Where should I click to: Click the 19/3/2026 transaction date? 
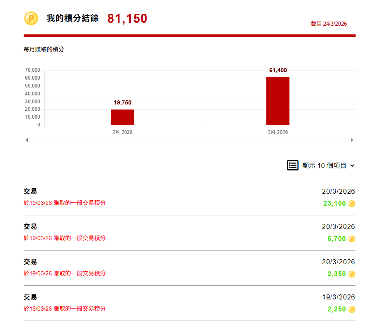point(339,297)
